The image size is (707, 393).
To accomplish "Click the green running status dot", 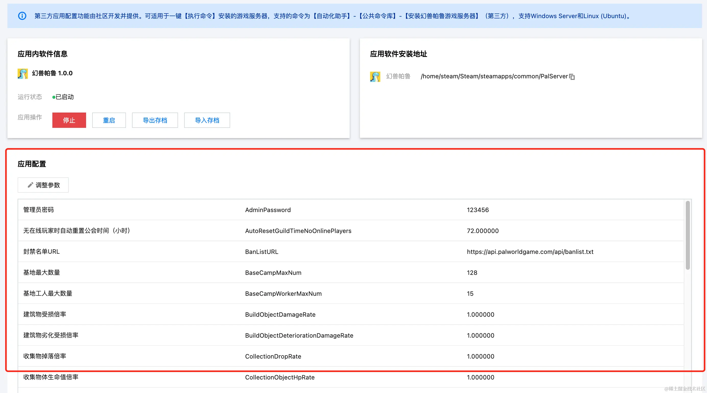I will click(x=54, y=97).
